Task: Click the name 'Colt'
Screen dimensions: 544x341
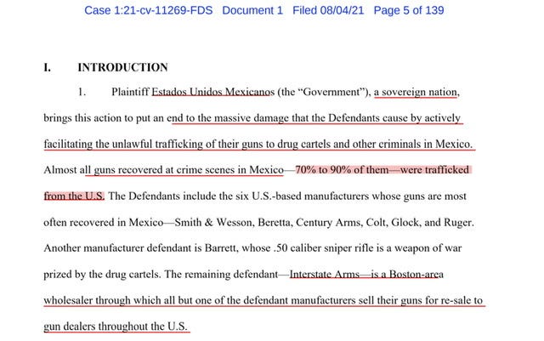Action: point(376,222)
